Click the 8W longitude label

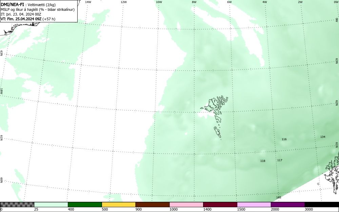click(x=194, y=2)
